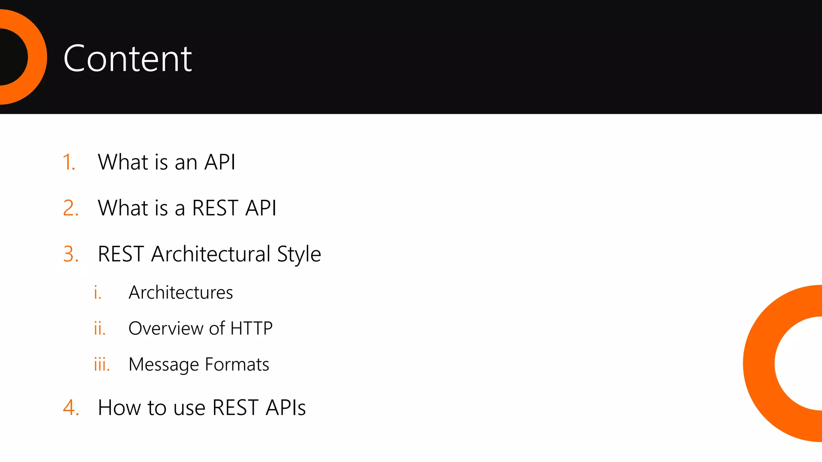Click the orange list number "1."
This screenshot has width=822, height=462.
click(69, 162)
